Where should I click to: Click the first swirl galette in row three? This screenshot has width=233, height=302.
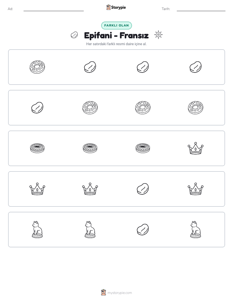pos(37,148)
